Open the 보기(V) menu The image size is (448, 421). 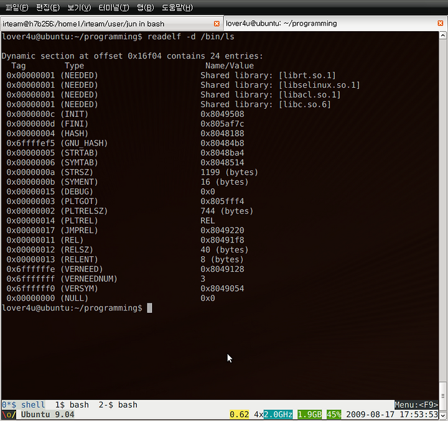click(79, 7)
